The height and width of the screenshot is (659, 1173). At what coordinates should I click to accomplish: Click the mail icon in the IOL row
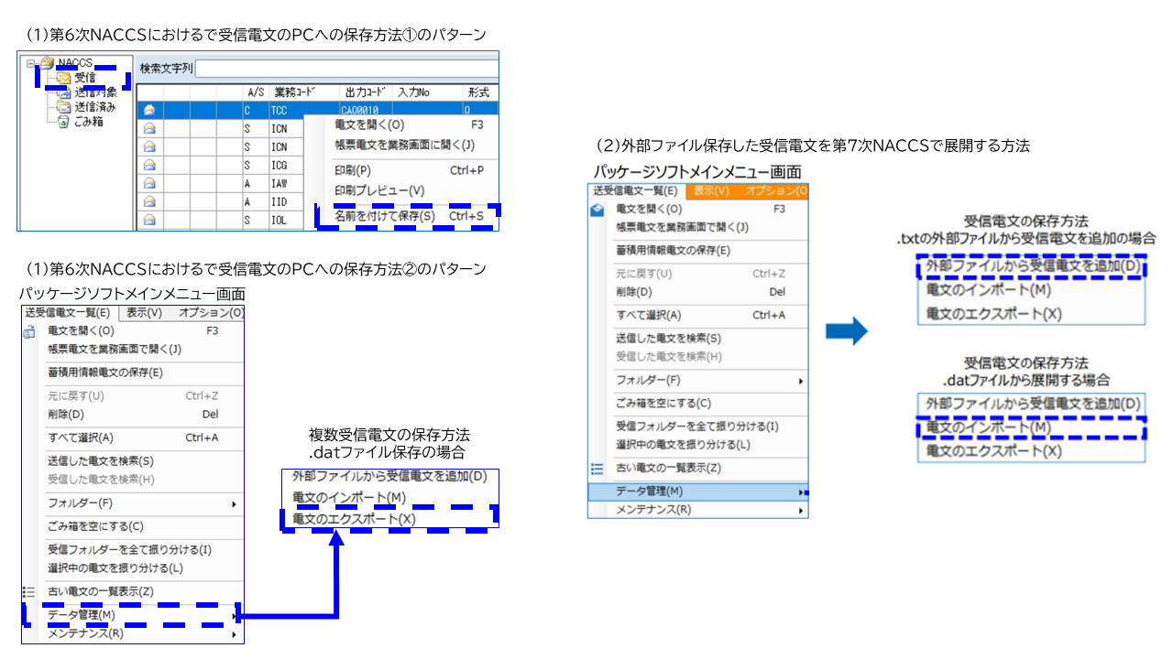[149, 221]
